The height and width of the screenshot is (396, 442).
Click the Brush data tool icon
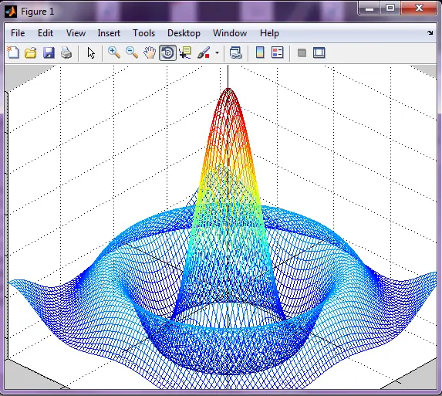[204, 52]
